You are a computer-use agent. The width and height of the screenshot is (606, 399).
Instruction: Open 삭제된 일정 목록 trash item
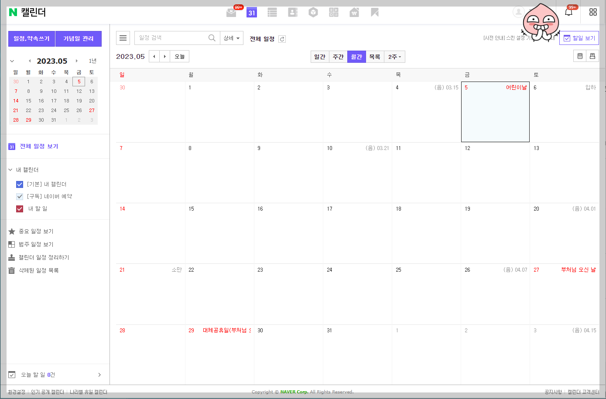click(x=34, y=270)
